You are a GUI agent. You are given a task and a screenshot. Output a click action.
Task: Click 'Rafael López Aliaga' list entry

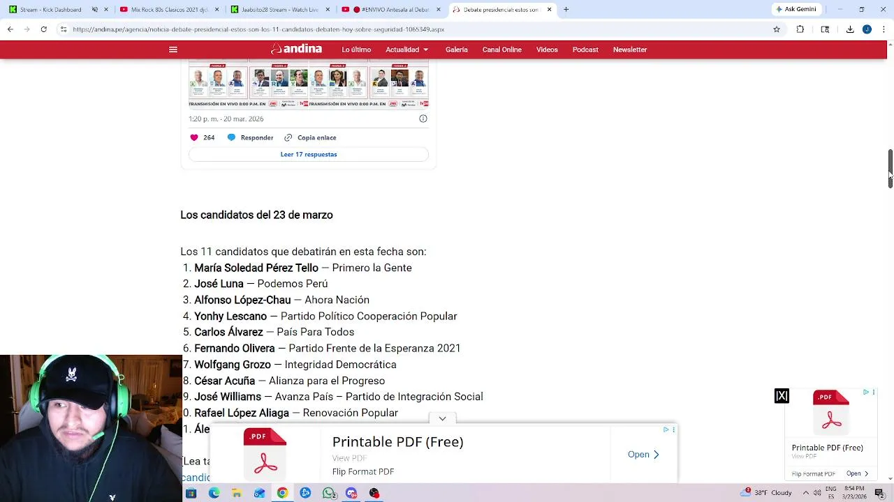pyautogui.click(x=296, y=413)
